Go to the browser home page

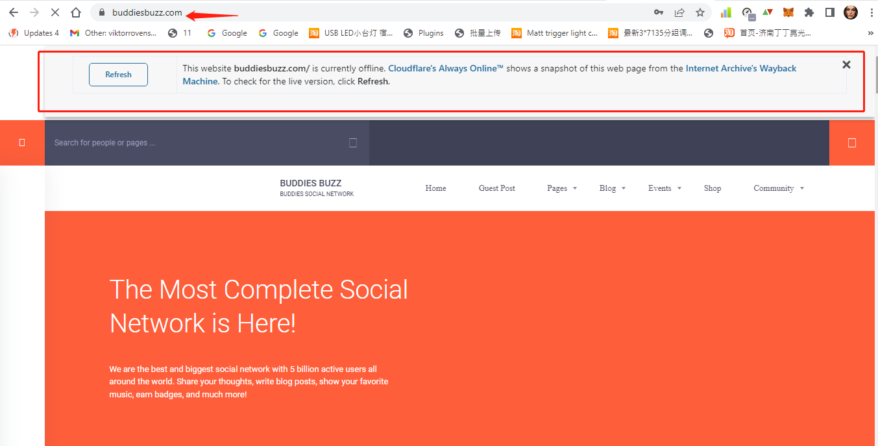(x=76, y=12)
